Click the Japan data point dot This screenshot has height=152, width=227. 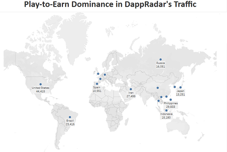[x=180, y=87]
